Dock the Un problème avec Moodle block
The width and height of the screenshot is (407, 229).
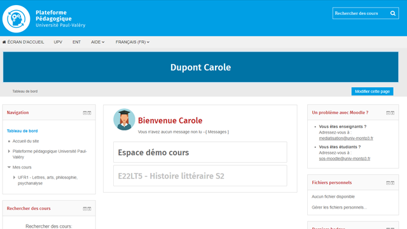392,113
